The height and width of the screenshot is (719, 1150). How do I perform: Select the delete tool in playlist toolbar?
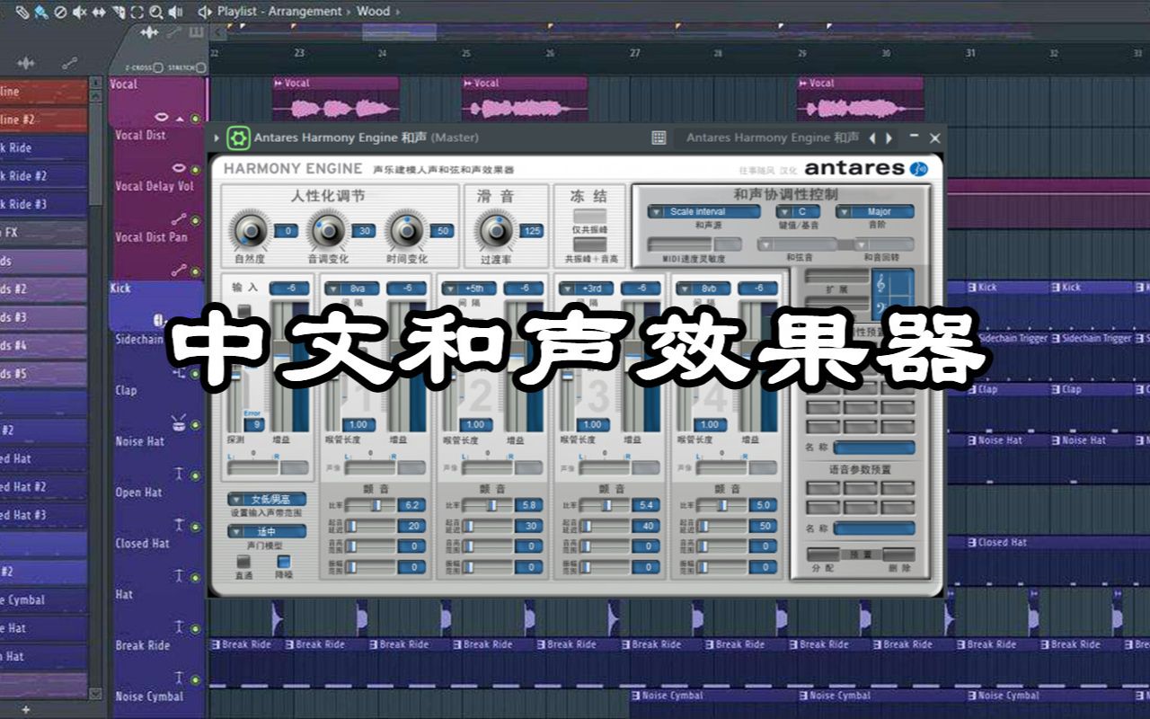click(60, 12)
